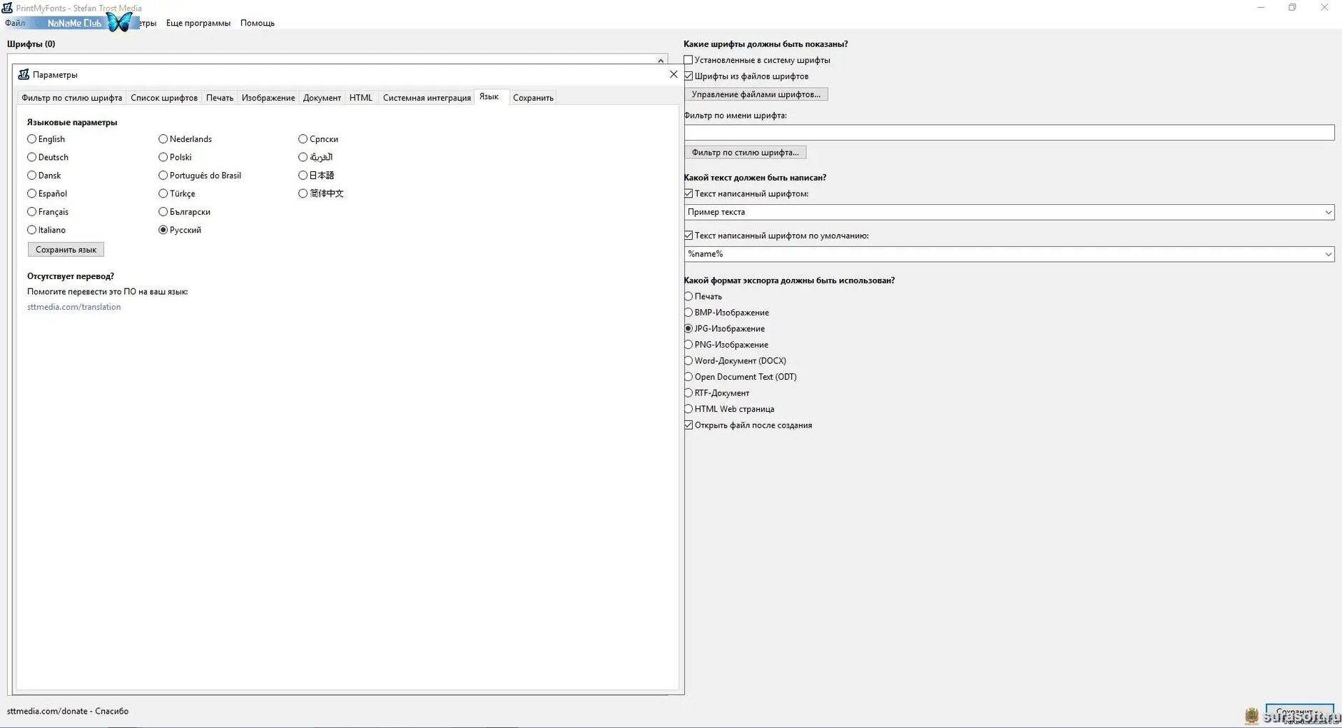Select the Язык tab
Image resolution: width=1342 pixels, height=728 pixels.
pos(489,96)
